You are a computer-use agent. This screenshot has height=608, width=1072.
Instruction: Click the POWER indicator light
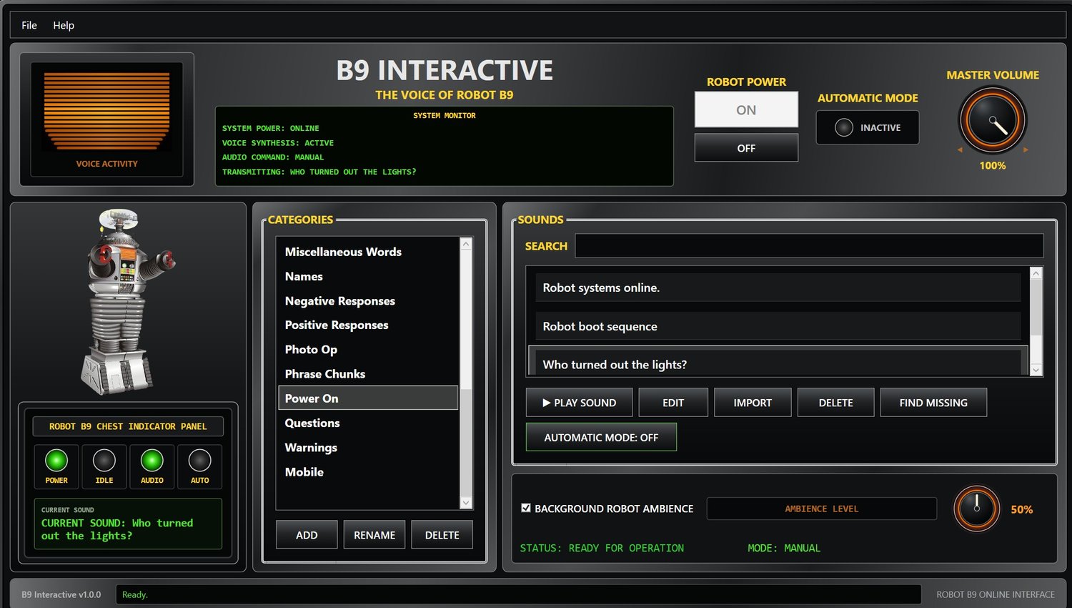pos(56,461)
